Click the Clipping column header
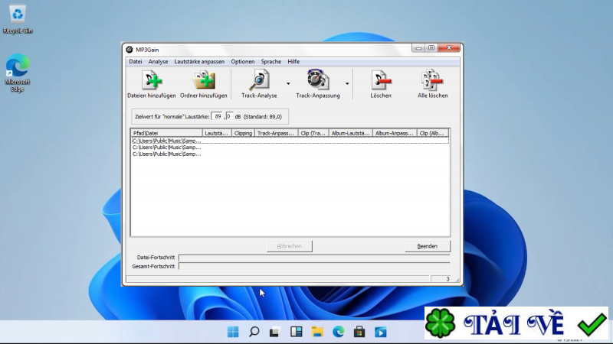Viewport: 613px width, 344px height. (243, 133)
